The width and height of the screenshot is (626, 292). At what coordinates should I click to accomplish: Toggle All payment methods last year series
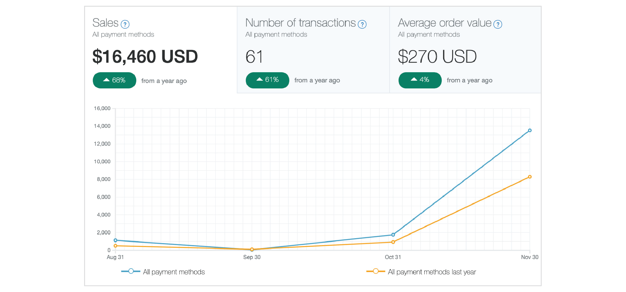432,272
